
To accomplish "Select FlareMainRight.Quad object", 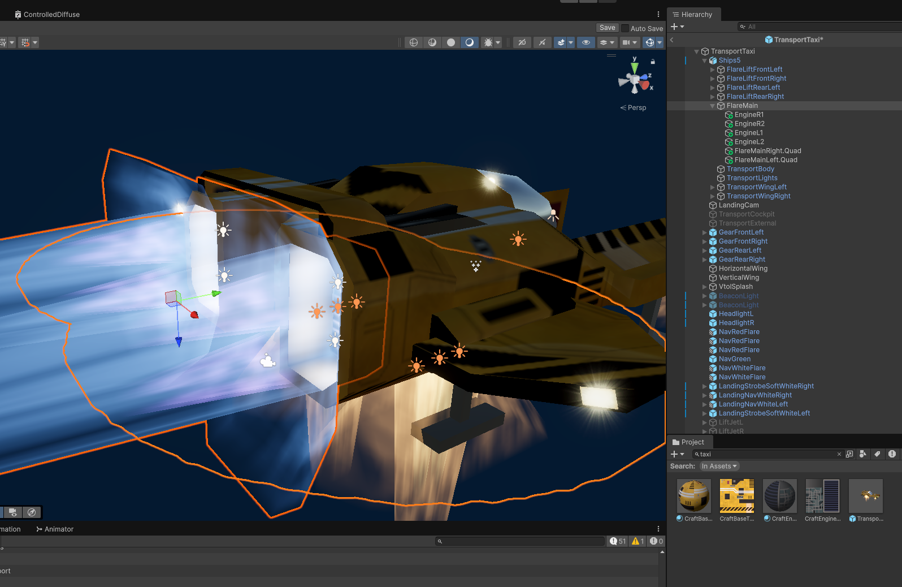I will click(x=767, y=151).
